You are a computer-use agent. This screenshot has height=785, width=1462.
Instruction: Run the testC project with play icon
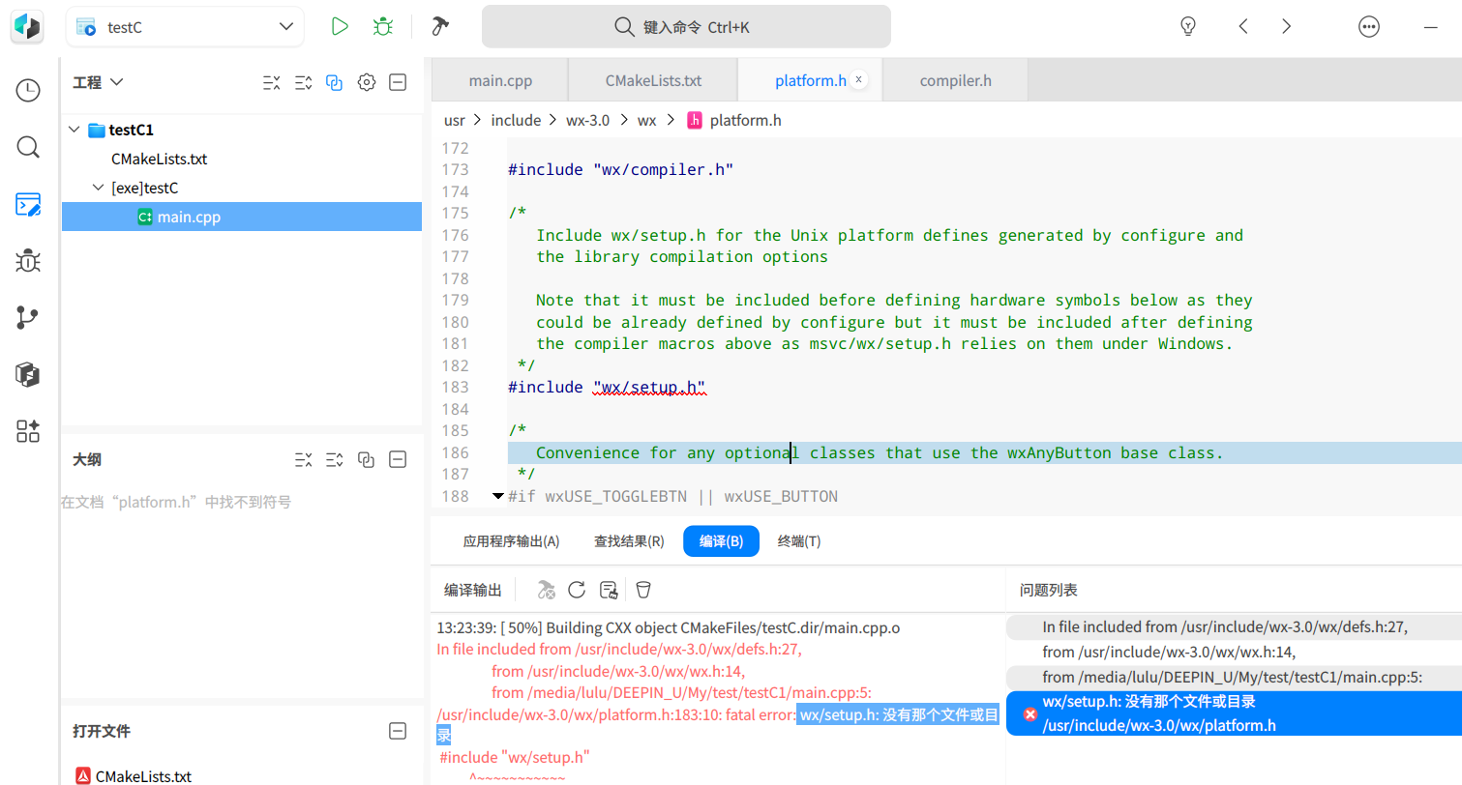click(x=340, y=27)
